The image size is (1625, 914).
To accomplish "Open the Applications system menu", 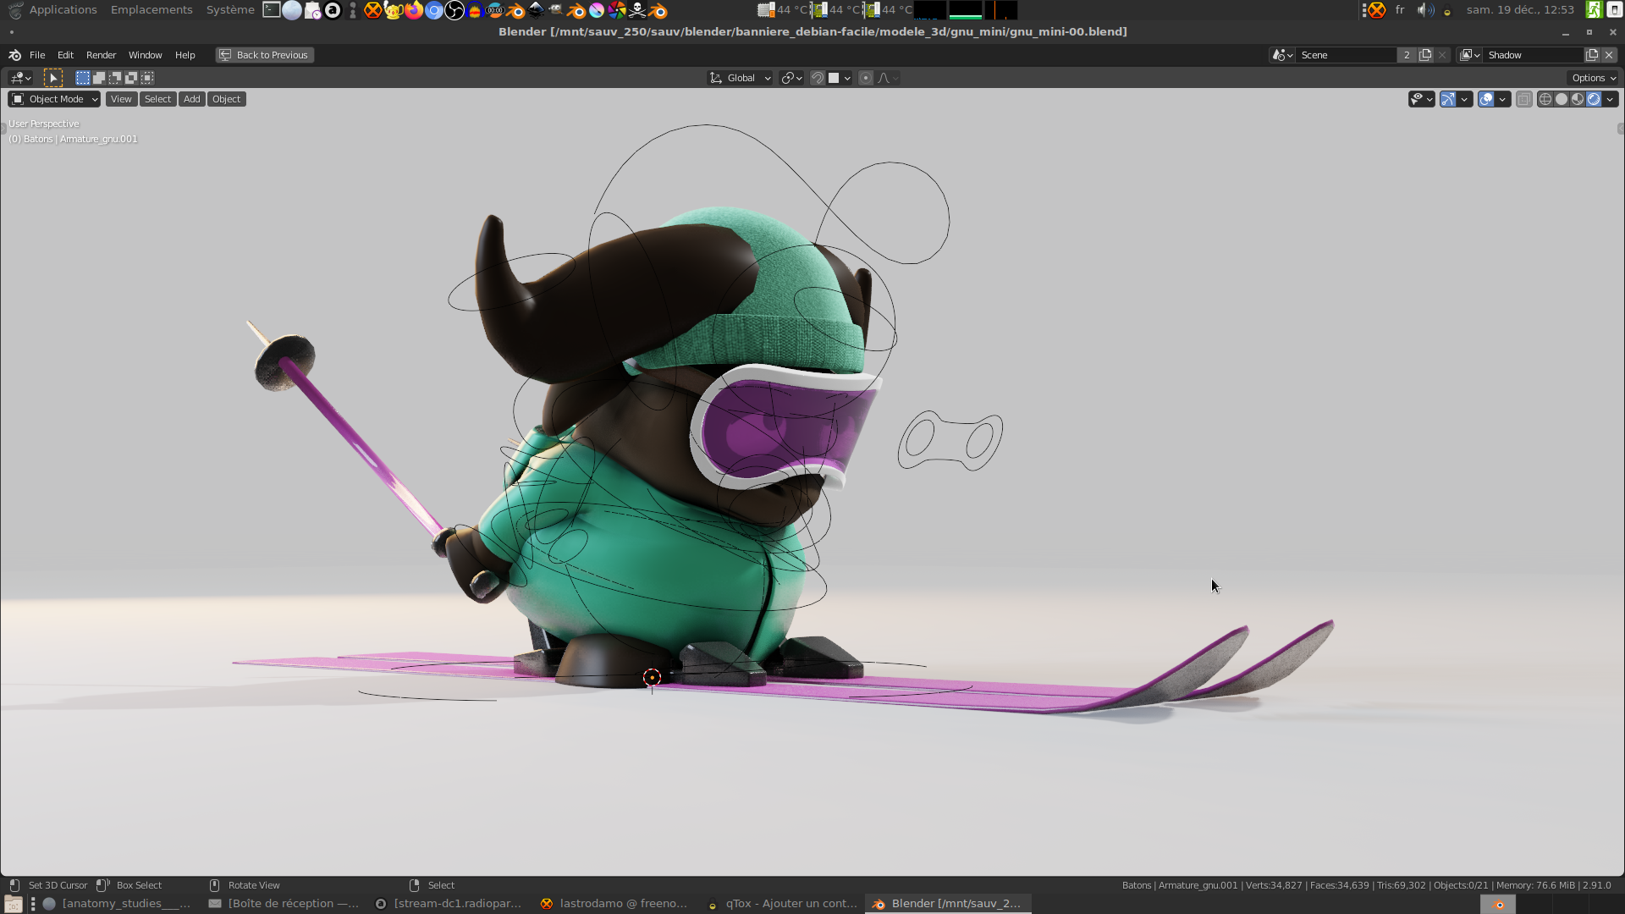I will (x=63, y=10).
